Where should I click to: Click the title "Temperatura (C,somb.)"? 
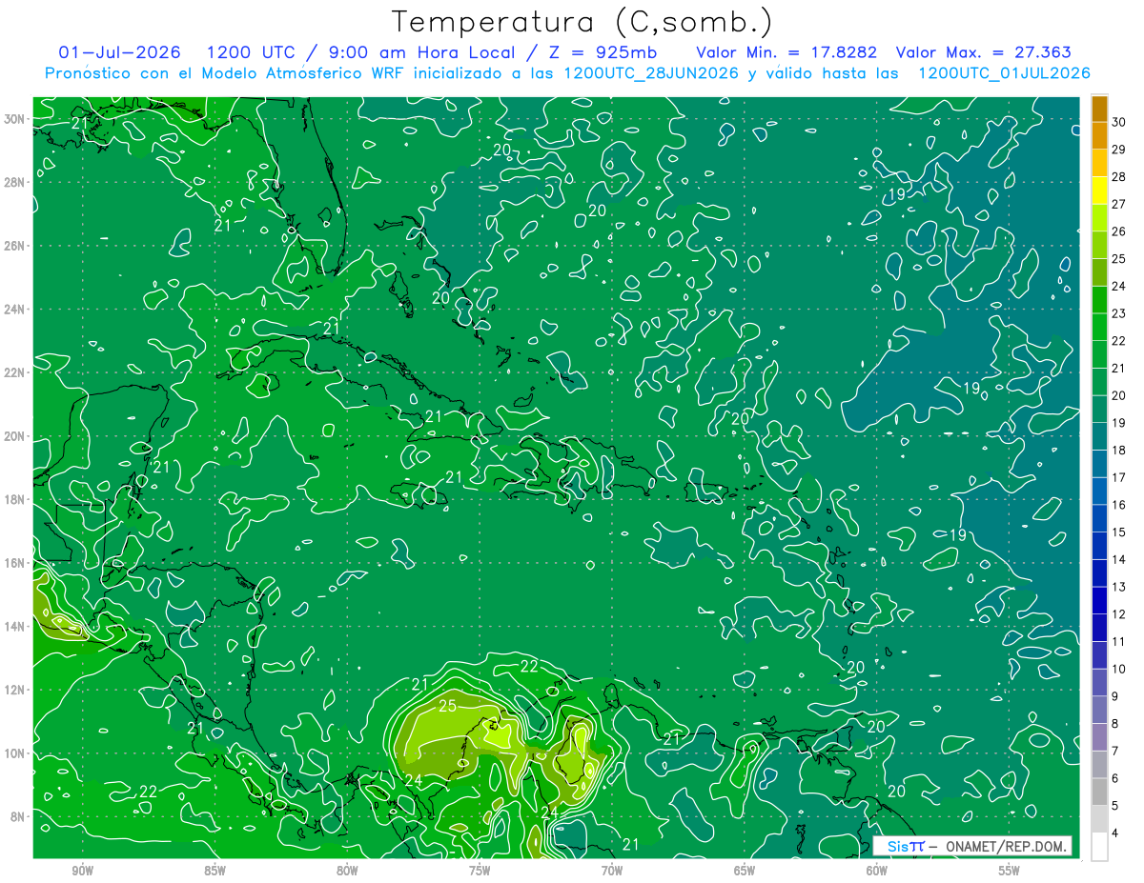pos(582,21)
